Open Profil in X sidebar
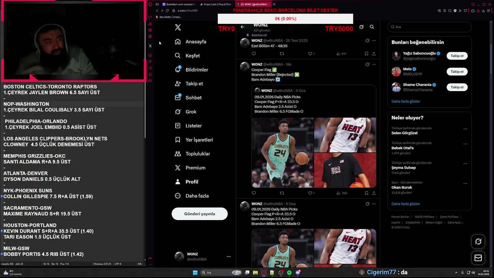Screen dimensions: 494x278 click(186, 182)
